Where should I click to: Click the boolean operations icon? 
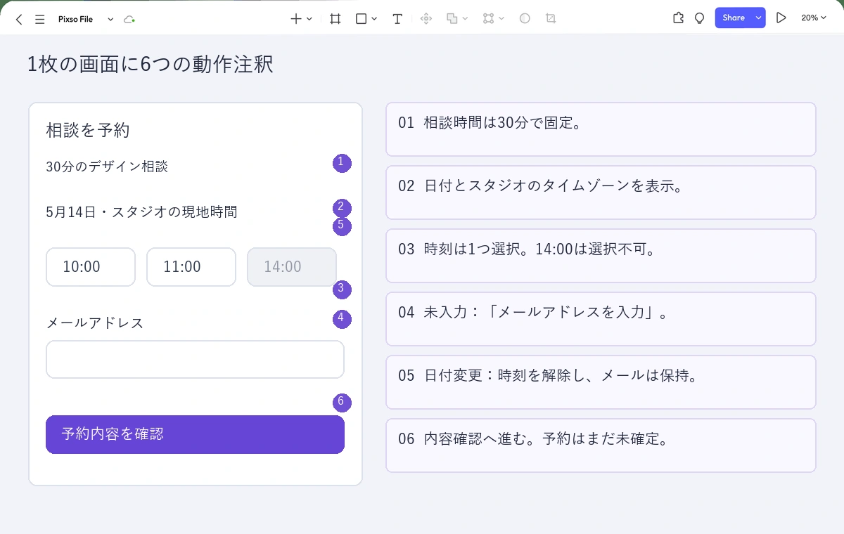(x=452, y=19)
